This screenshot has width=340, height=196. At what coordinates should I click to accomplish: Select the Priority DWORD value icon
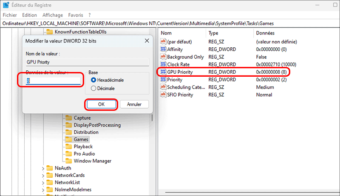[x=163, y=80]
